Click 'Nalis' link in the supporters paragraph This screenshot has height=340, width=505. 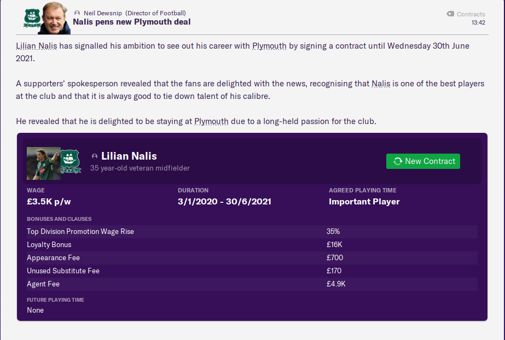[381, 84]
